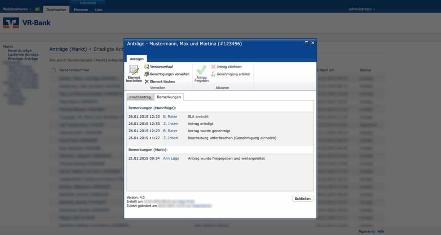The image size is (441, 235).
Task: Click Z. Insen on Bearbeitung unterbrochen row
Action: (x=170, y=138)
